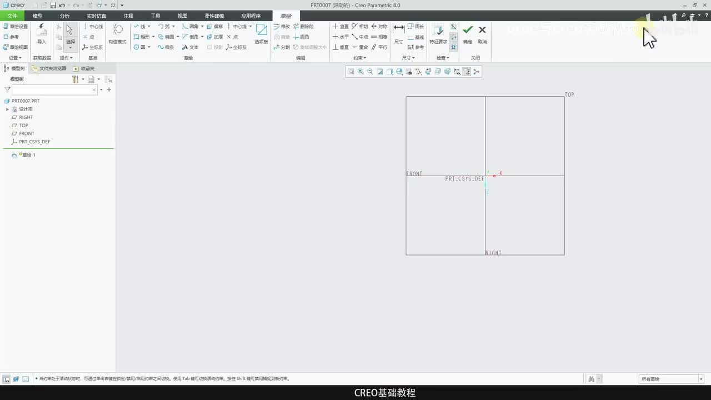
Task: Open the 所有草绘 selection filter dropdown
Action: pos(701,379)
